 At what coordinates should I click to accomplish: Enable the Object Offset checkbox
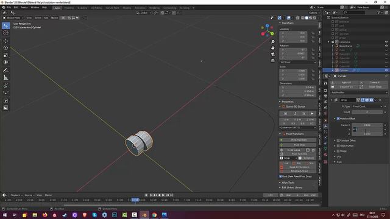coord(338,146)
